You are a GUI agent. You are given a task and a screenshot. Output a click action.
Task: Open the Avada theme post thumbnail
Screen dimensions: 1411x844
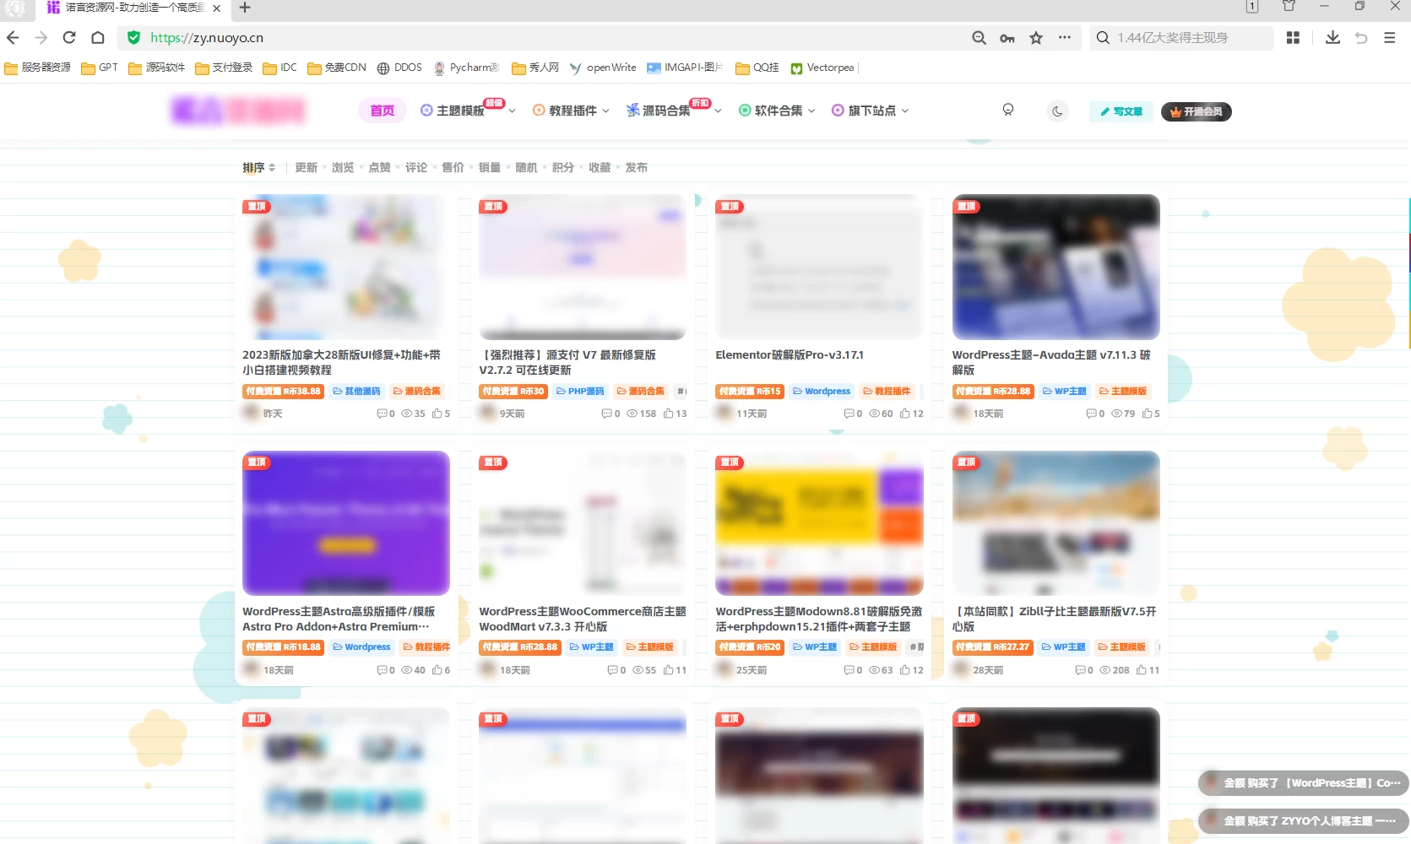(1056, 268)
